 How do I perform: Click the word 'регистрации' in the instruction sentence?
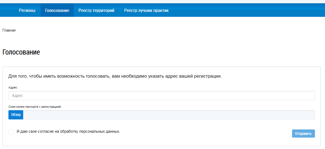coord(208,76)
